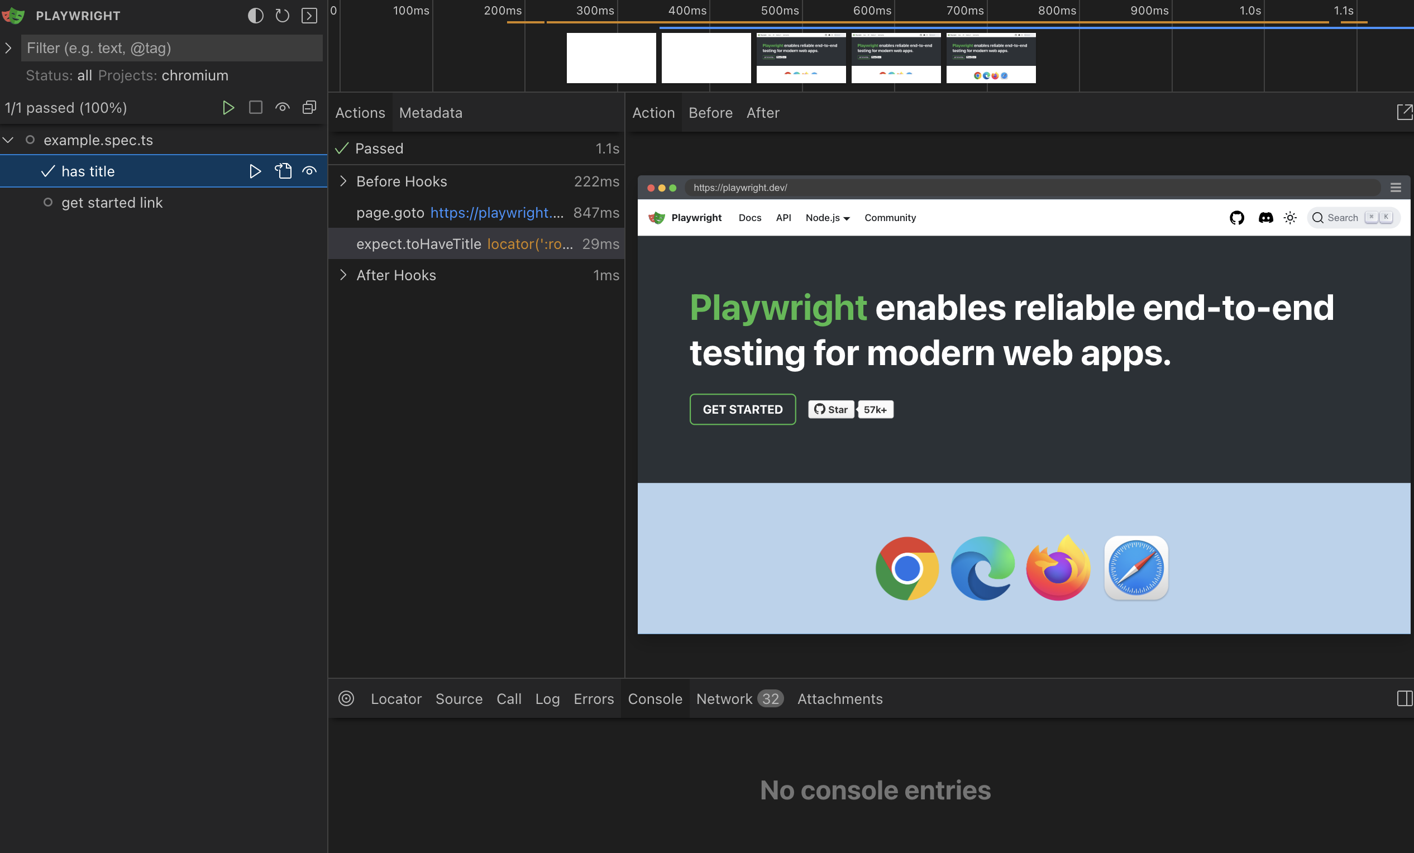Open the output terminal panel icon
1414x853 pixels.
tap(309, 16)
